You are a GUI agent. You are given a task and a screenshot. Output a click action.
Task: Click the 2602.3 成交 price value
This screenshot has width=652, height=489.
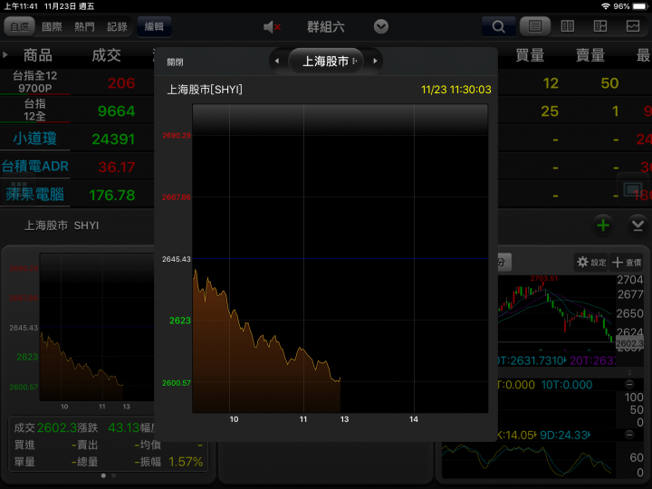[56, 427]
